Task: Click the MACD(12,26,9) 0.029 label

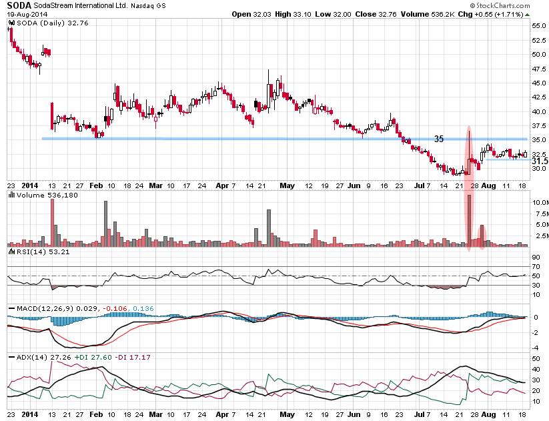Action: pyautogui.click(x=57, y=308)
